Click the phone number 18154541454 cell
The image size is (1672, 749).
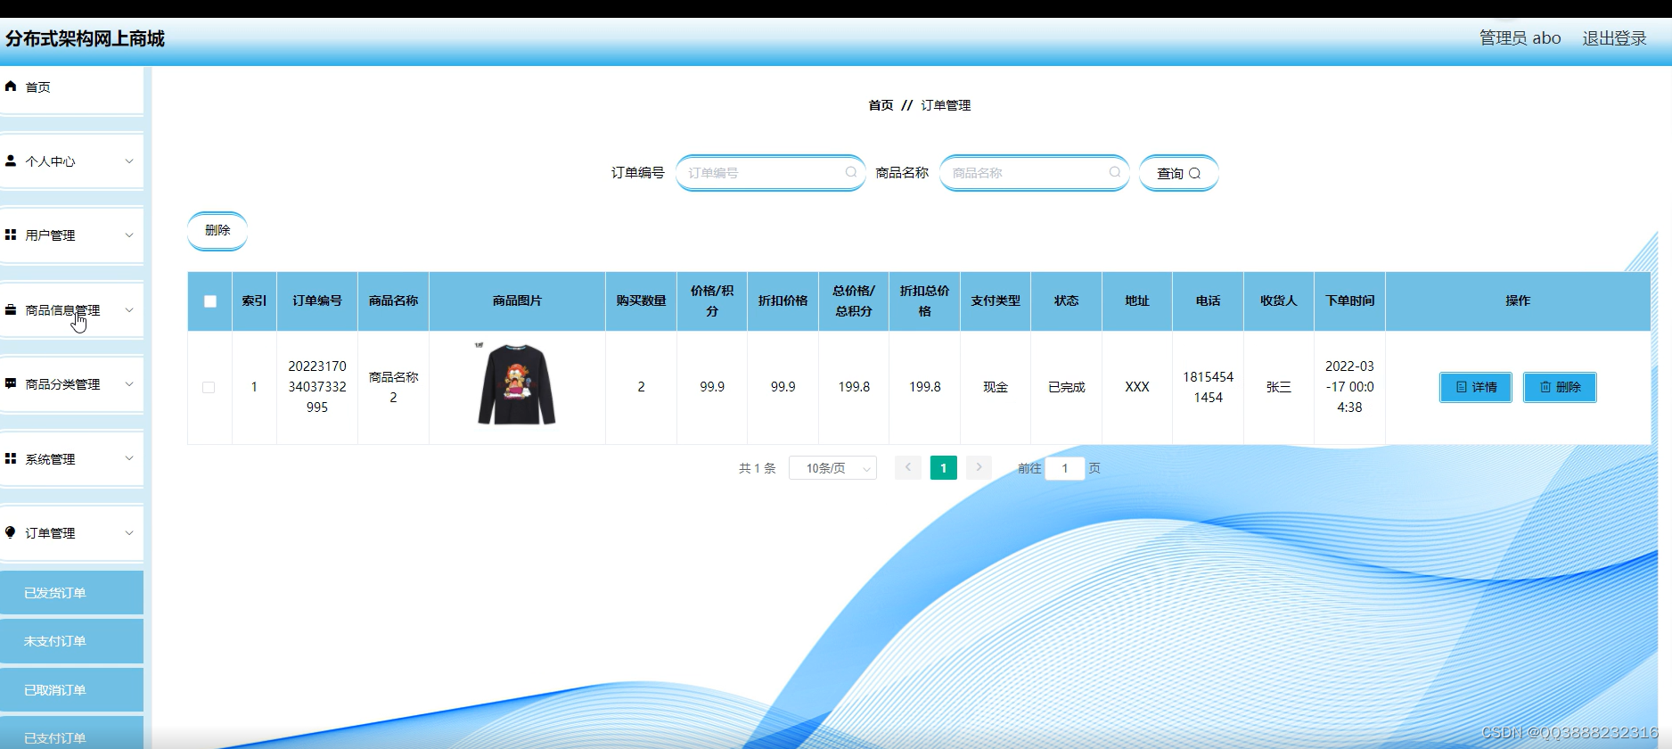[x=1208, y=387]
